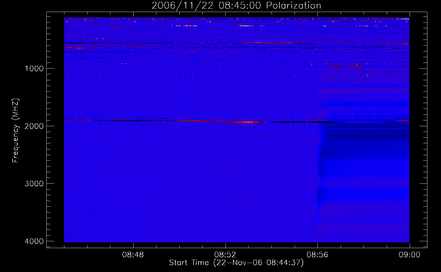441x272 pixels.
Task: Click the 08:52 time tick label
Action: click(225, 255)
